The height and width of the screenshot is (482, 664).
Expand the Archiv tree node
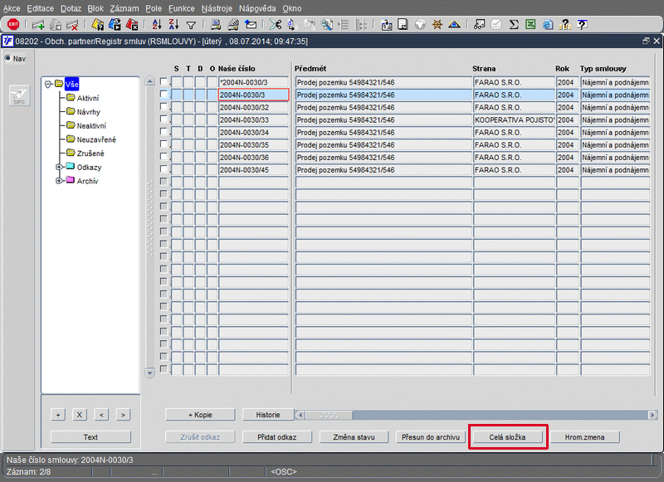60,181
